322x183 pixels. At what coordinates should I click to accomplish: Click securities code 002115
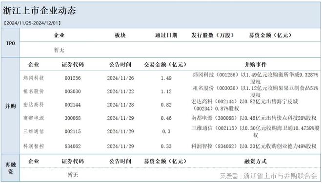[x=73, y=131]
